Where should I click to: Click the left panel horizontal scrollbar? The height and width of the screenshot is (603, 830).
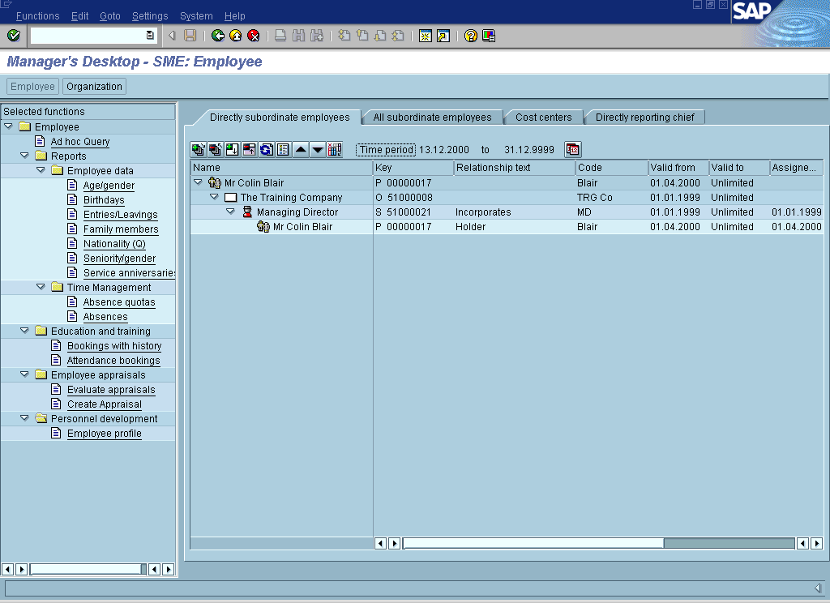(x=88, y=569)
